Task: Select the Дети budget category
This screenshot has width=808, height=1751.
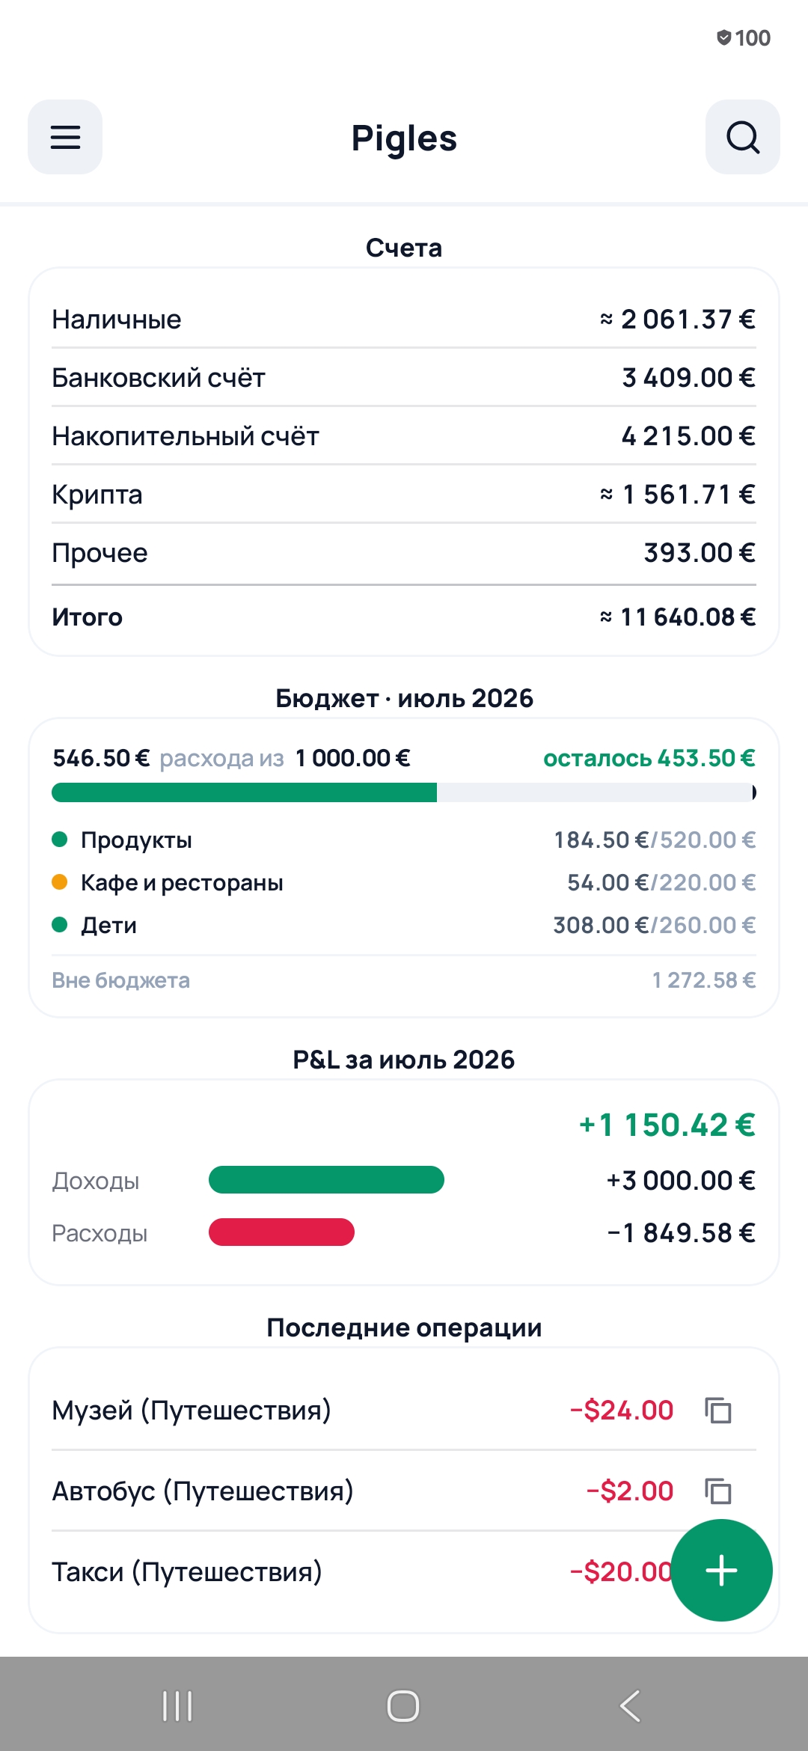Action: pyautogui.click(x=404, y=925)
